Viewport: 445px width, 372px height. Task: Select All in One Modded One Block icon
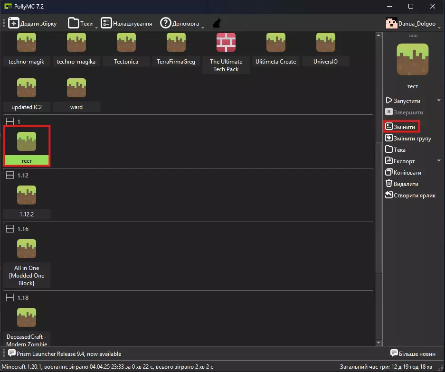(x=27, y=249)
